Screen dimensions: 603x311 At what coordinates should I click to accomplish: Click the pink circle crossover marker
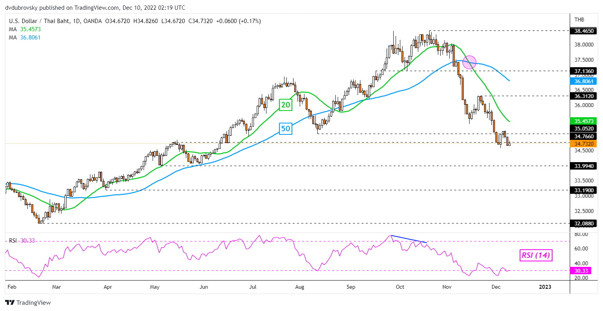tap(469, 62)
